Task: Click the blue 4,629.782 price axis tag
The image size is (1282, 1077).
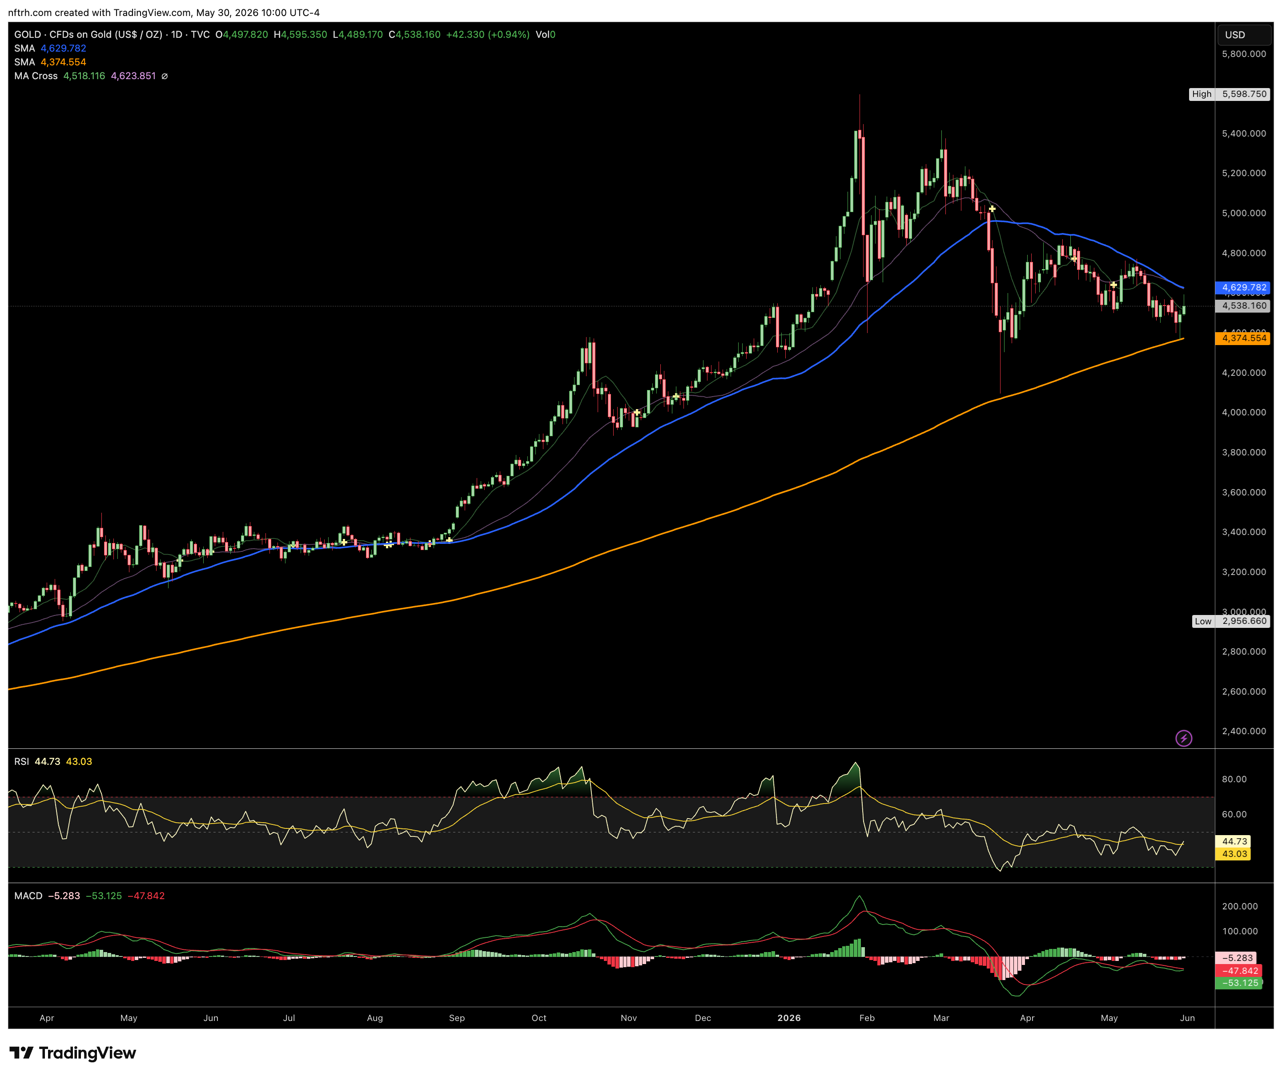Action: tap(1242, 288)
